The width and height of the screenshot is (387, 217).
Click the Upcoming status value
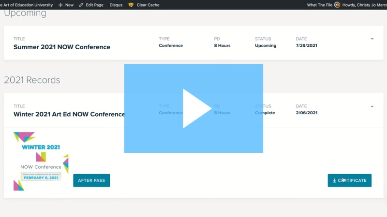pos(266,45)
